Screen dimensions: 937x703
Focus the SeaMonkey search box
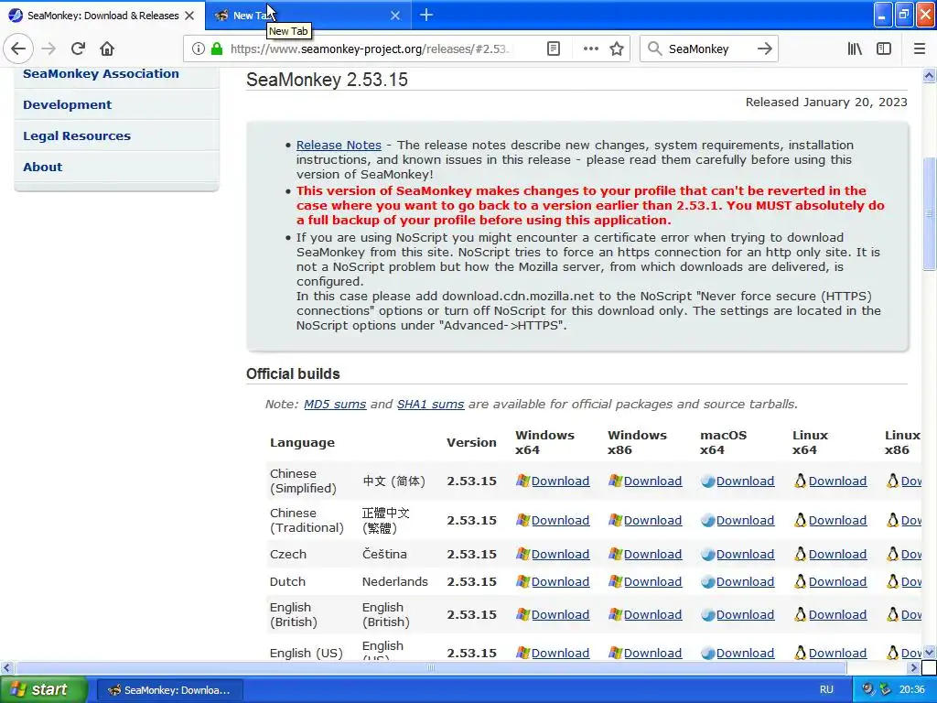point(708,49)
